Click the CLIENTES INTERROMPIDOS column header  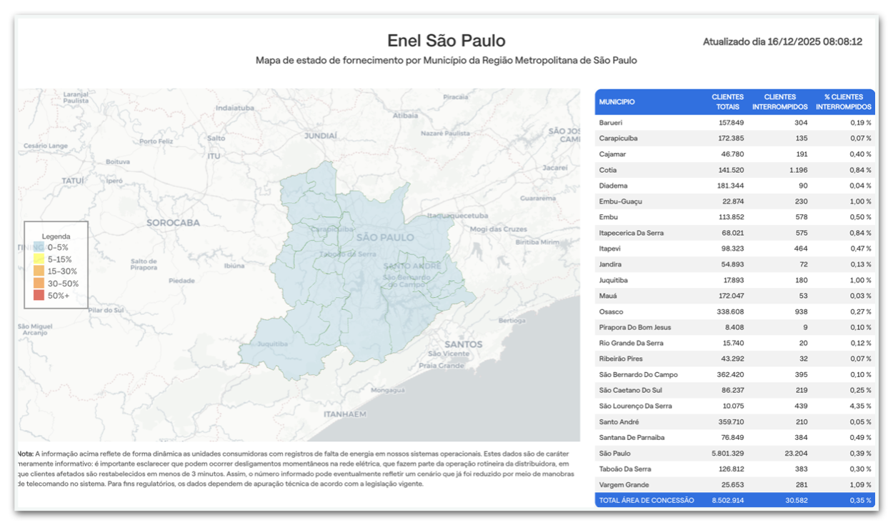pyautogui.click(x=779, y=102)
